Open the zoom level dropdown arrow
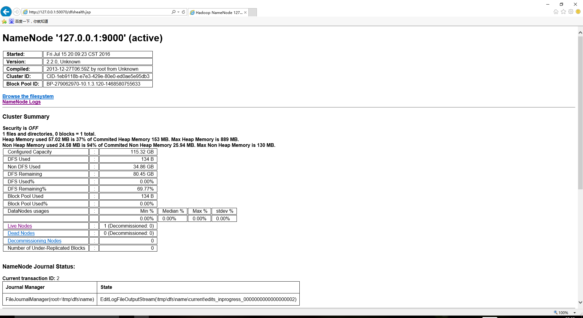 (x=574, y=313)
